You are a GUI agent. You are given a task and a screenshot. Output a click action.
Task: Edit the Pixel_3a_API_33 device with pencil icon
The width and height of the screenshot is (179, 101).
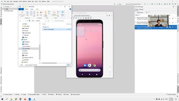click(x=173, y=18)
